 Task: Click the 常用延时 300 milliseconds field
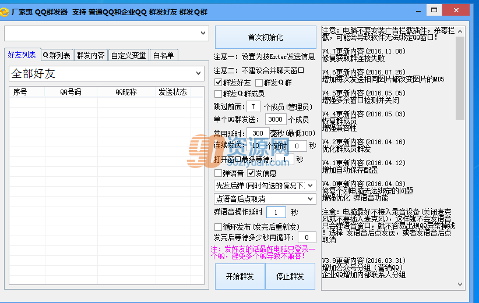click(x=258, y=133)
